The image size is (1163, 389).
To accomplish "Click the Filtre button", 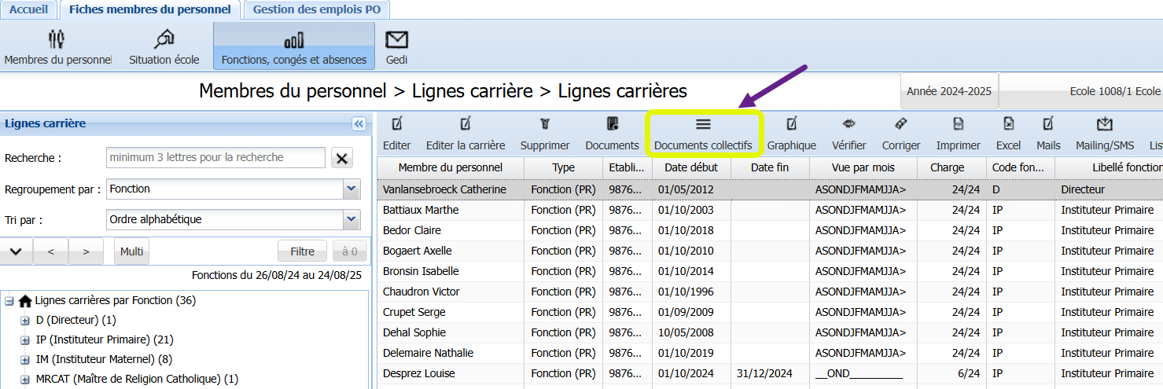I will tap(302, 251).
